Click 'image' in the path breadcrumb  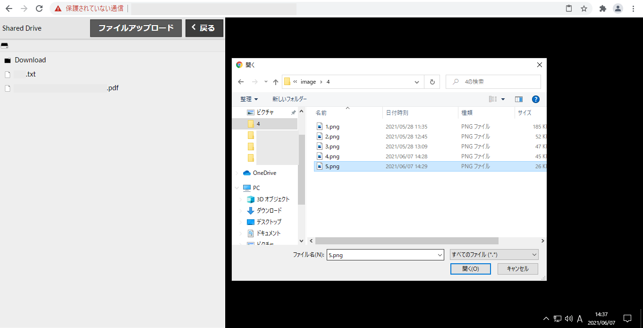click(308, 82)
